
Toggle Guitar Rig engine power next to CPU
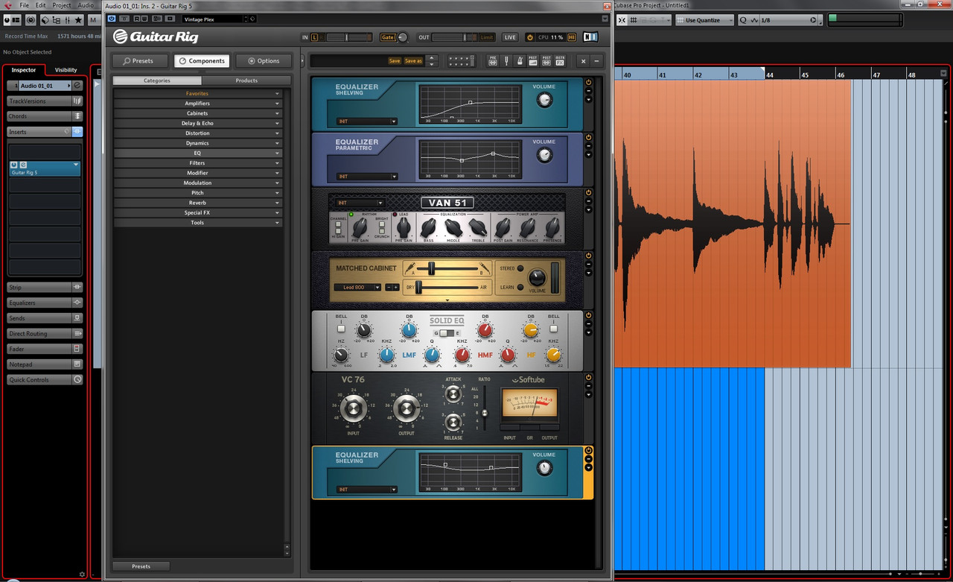click(530, 37)
